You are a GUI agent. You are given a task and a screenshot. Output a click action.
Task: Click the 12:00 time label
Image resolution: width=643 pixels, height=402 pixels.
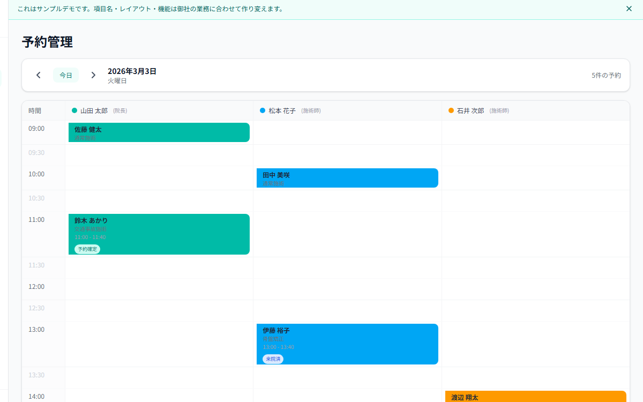tap(36, 287)
